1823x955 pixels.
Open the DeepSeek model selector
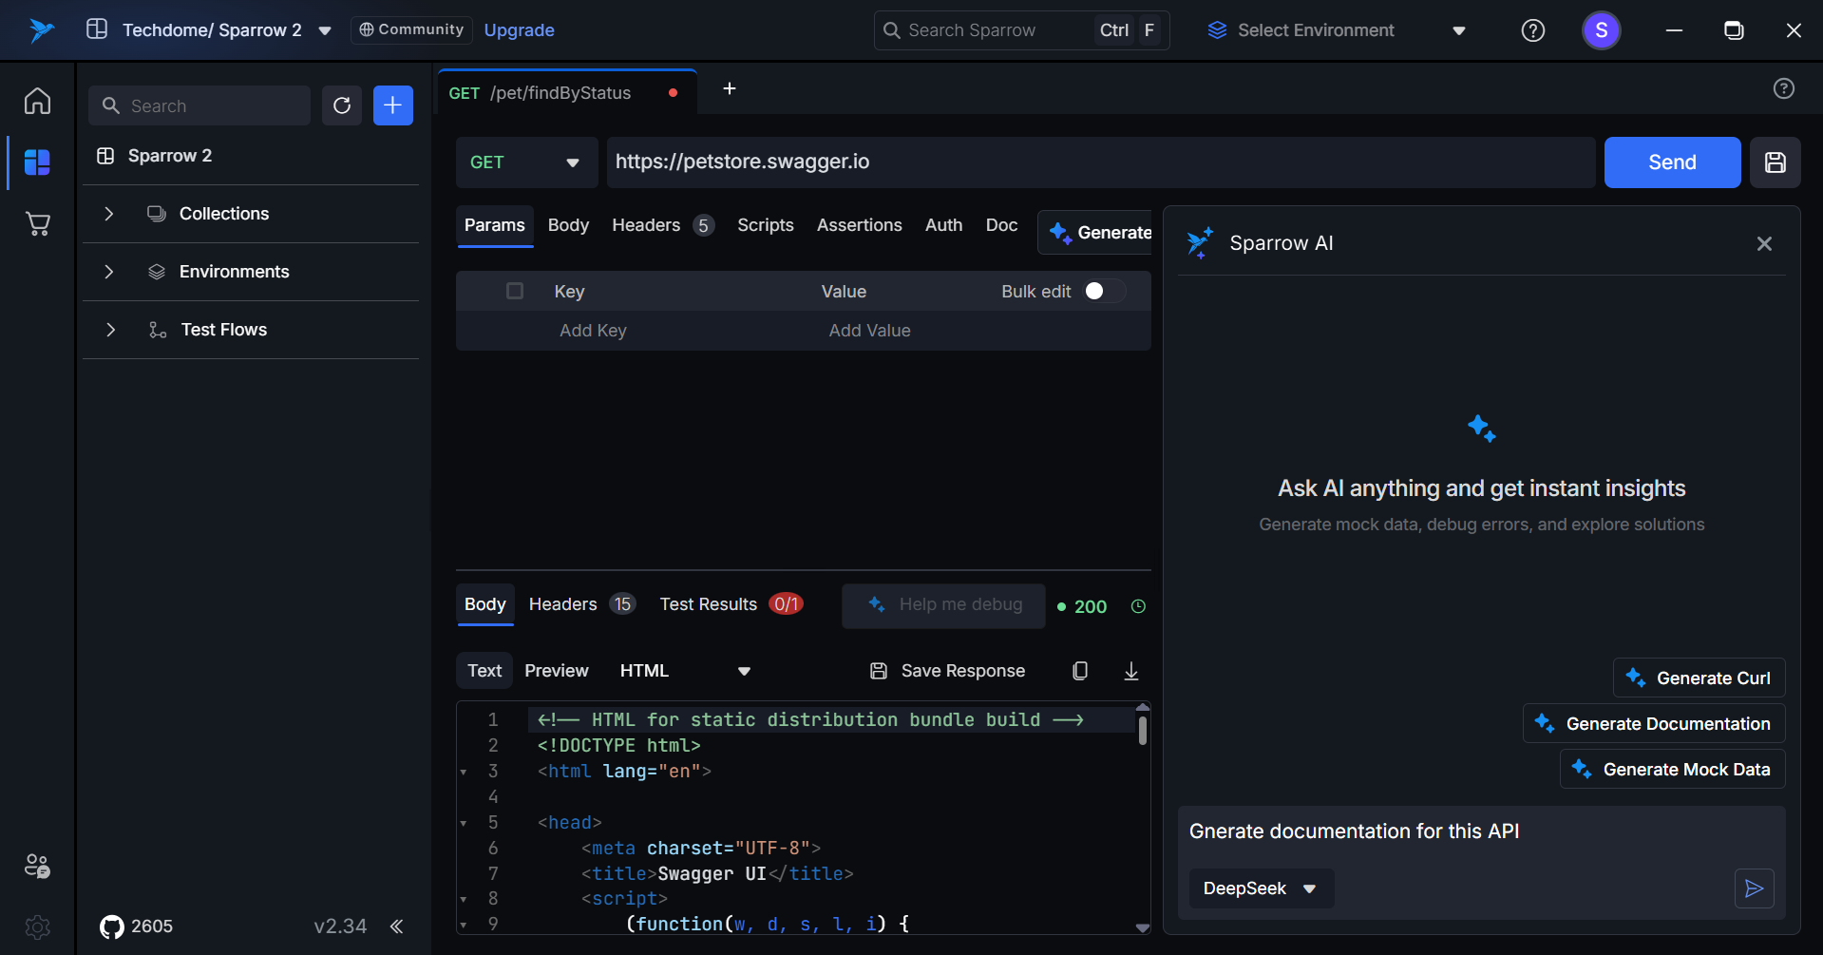click(x=1260, y=888)
